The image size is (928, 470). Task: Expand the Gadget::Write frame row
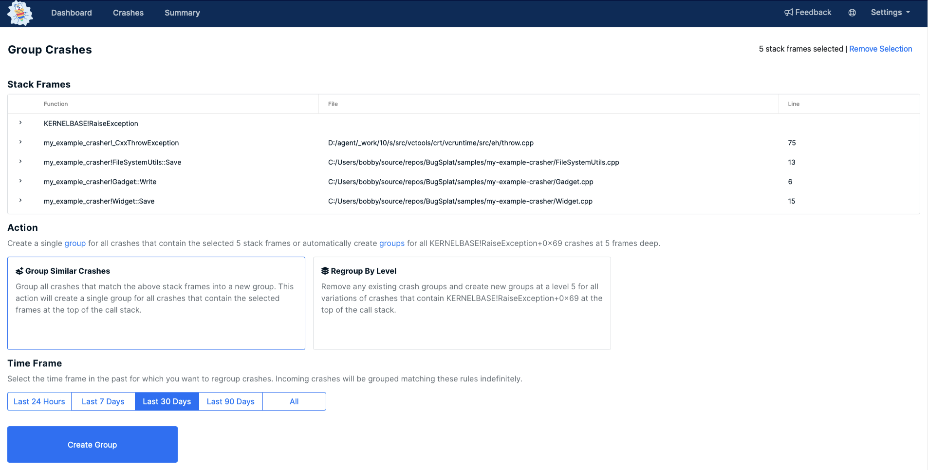coord(20,181)
